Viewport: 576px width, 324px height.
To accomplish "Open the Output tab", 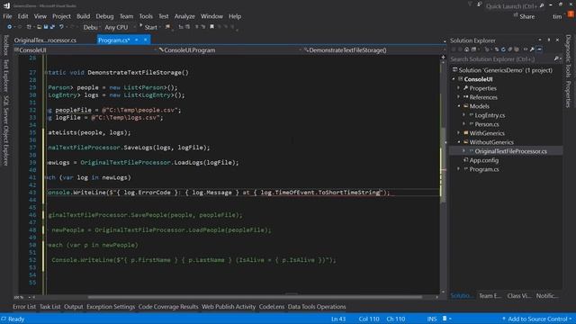I will [74, 307].
